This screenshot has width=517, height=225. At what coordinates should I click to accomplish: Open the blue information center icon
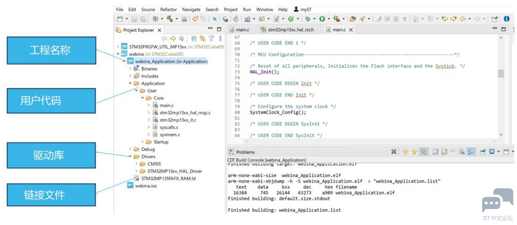(507, 19)
